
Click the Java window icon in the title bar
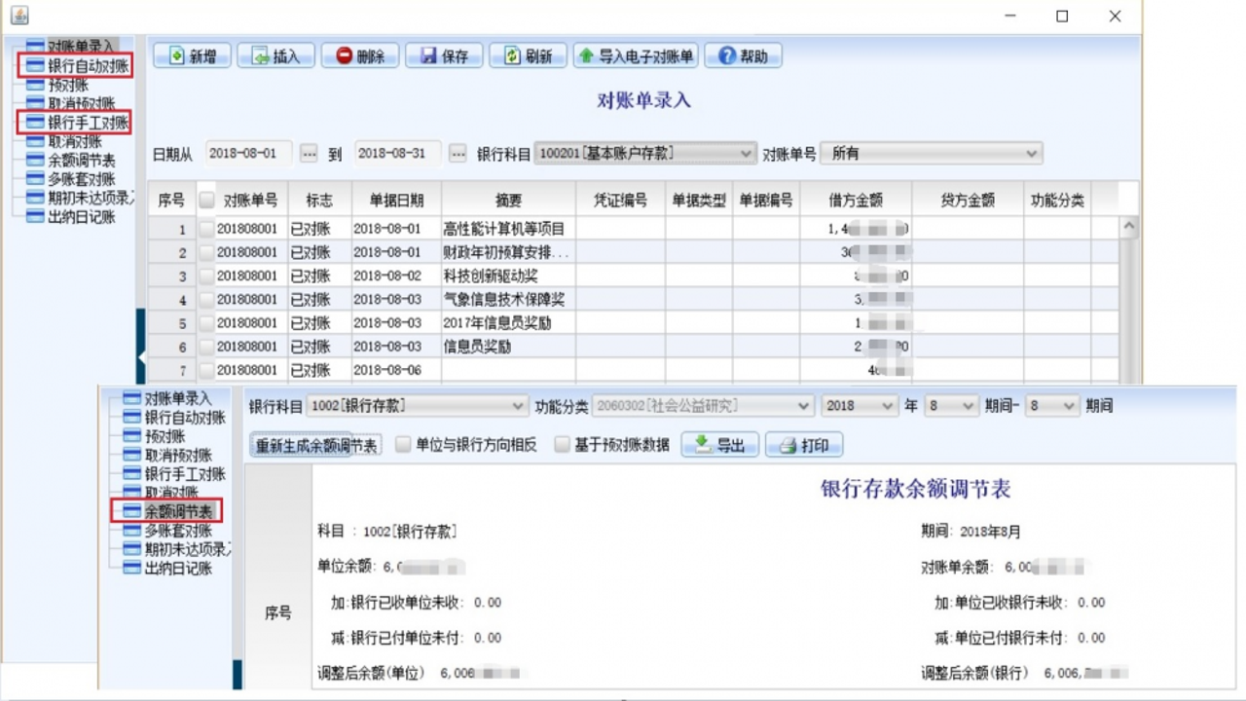pos(18,16)
